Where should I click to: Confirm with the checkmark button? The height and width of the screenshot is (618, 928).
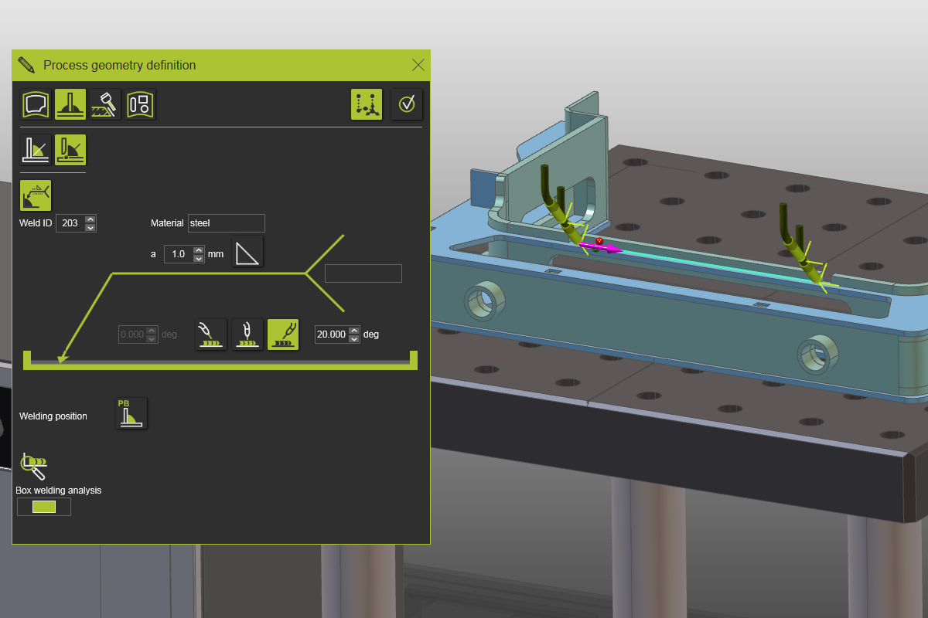(x=407, y=104)
